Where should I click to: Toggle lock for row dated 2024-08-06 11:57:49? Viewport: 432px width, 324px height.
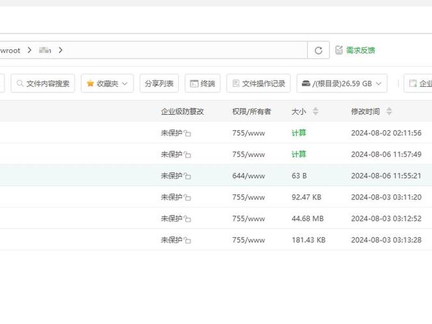coord(187,154)
